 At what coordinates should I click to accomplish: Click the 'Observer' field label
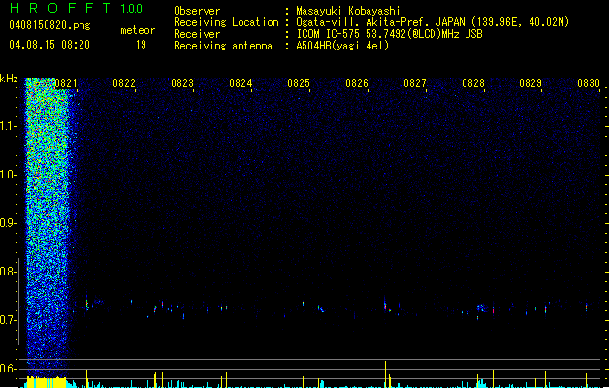(197, 11)
